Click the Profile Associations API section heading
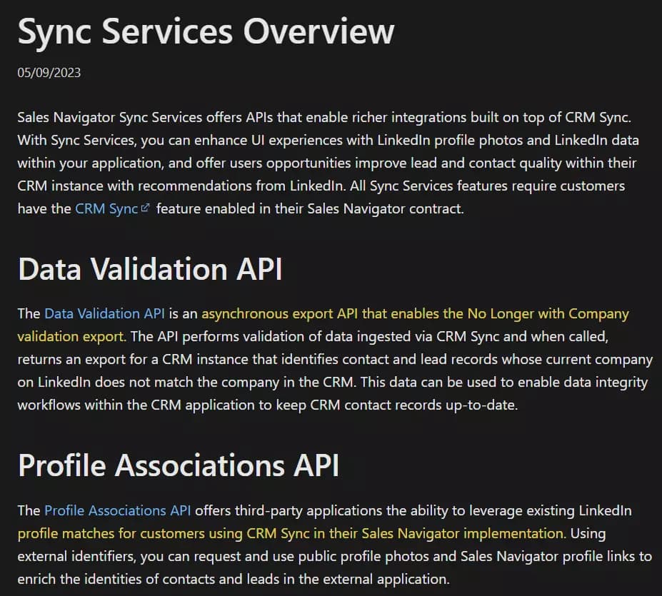Screen dimensions: 662x596 (x=179, y=465)
